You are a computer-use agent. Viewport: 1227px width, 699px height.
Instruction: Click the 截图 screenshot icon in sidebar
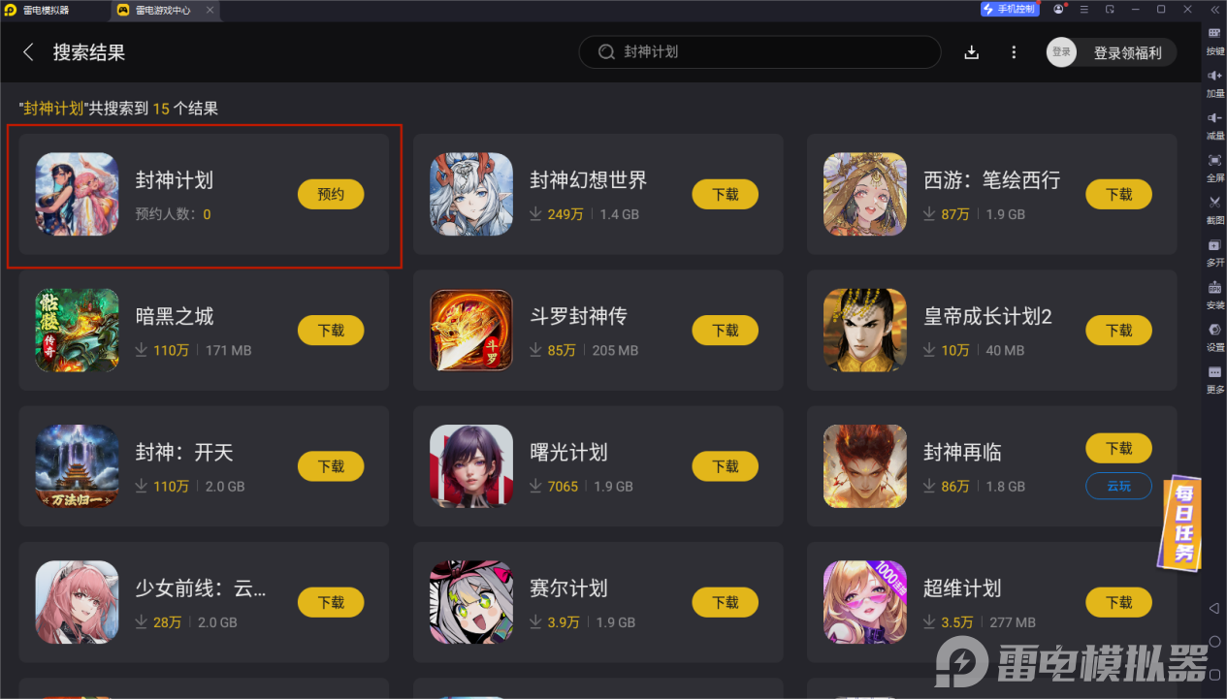(1214, 208)
